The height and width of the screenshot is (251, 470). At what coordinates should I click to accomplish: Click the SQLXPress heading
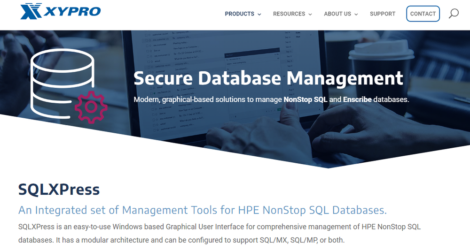pyautogui.click(x=59, y=190)
